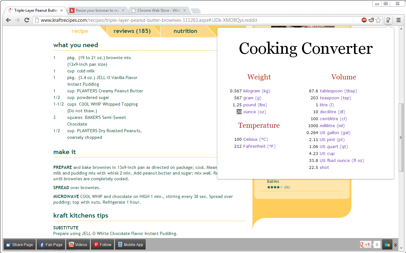Click the 'kraft kitchens tips' heading
406x253 pixels.
[81, 215]
